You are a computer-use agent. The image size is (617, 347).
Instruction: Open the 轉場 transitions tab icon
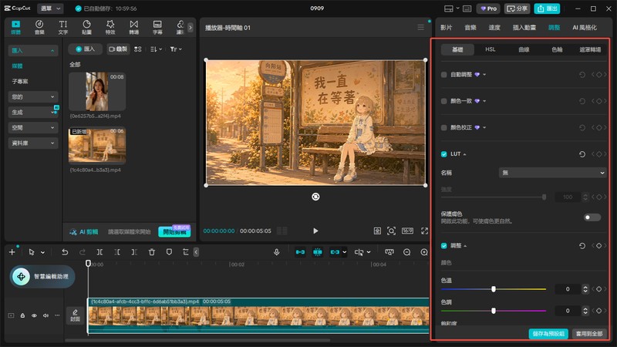coord(133,27)
